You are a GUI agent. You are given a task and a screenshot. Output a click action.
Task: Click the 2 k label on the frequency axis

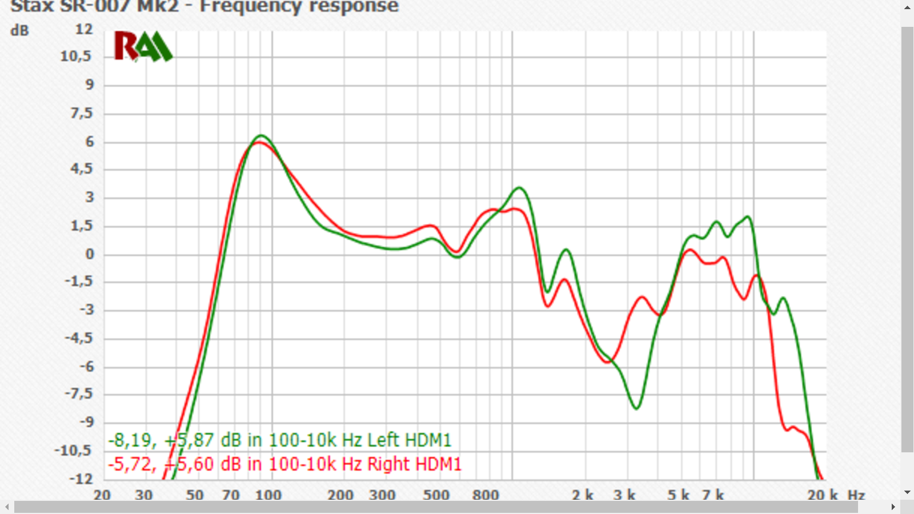coord(583,495)
